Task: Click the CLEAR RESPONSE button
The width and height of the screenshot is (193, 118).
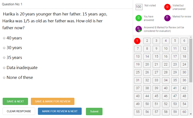Action: click(x=19, y=111)
